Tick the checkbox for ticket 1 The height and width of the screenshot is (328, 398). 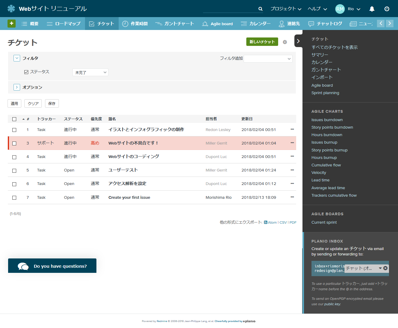(x=14, y=130)
